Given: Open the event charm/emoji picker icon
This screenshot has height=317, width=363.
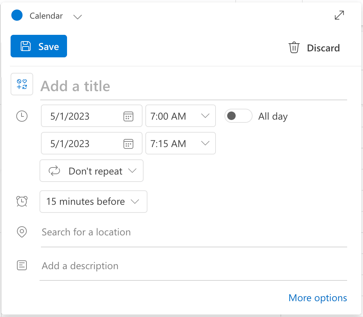Looking at the screenshot, I should [x=22, y=84].
